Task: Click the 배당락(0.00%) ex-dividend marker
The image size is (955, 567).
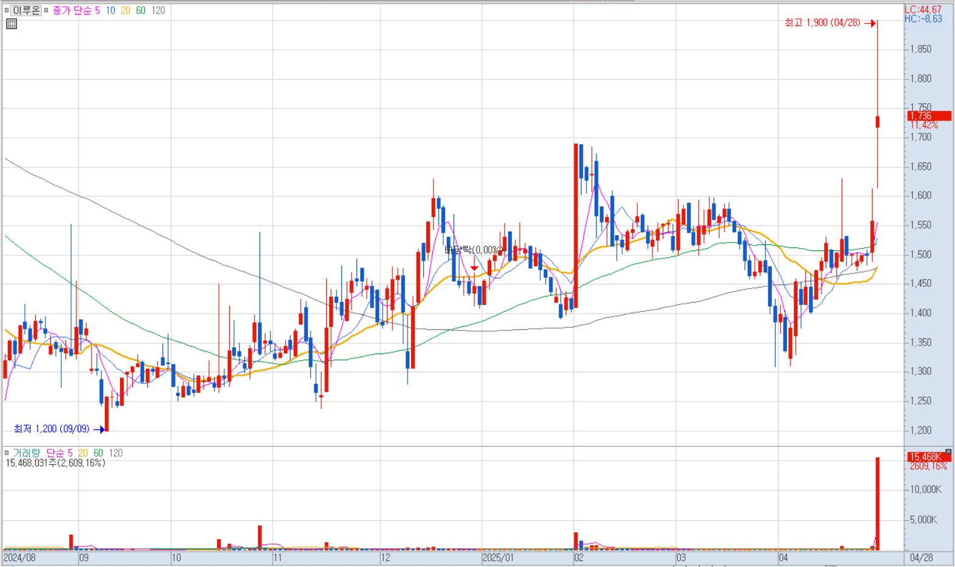Action: pos(474,250)
